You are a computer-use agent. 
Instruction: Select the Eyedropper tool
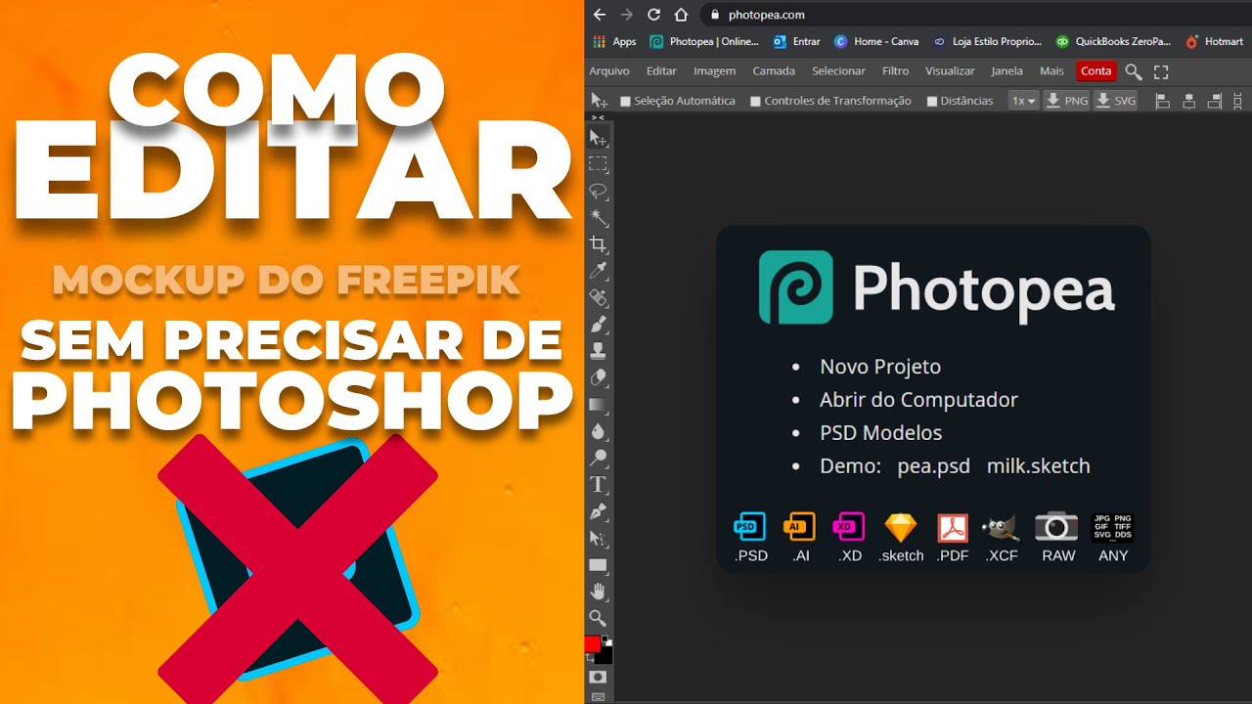598,271
